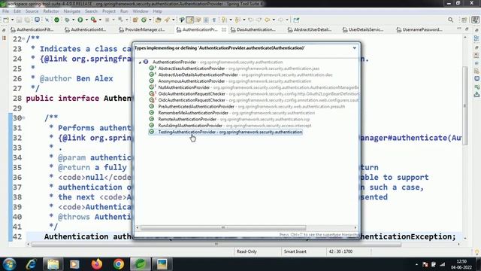Screen dimensions: 481x271
Task: Click the hierarchy popup horizontal scrollbar
Action: 223,227
